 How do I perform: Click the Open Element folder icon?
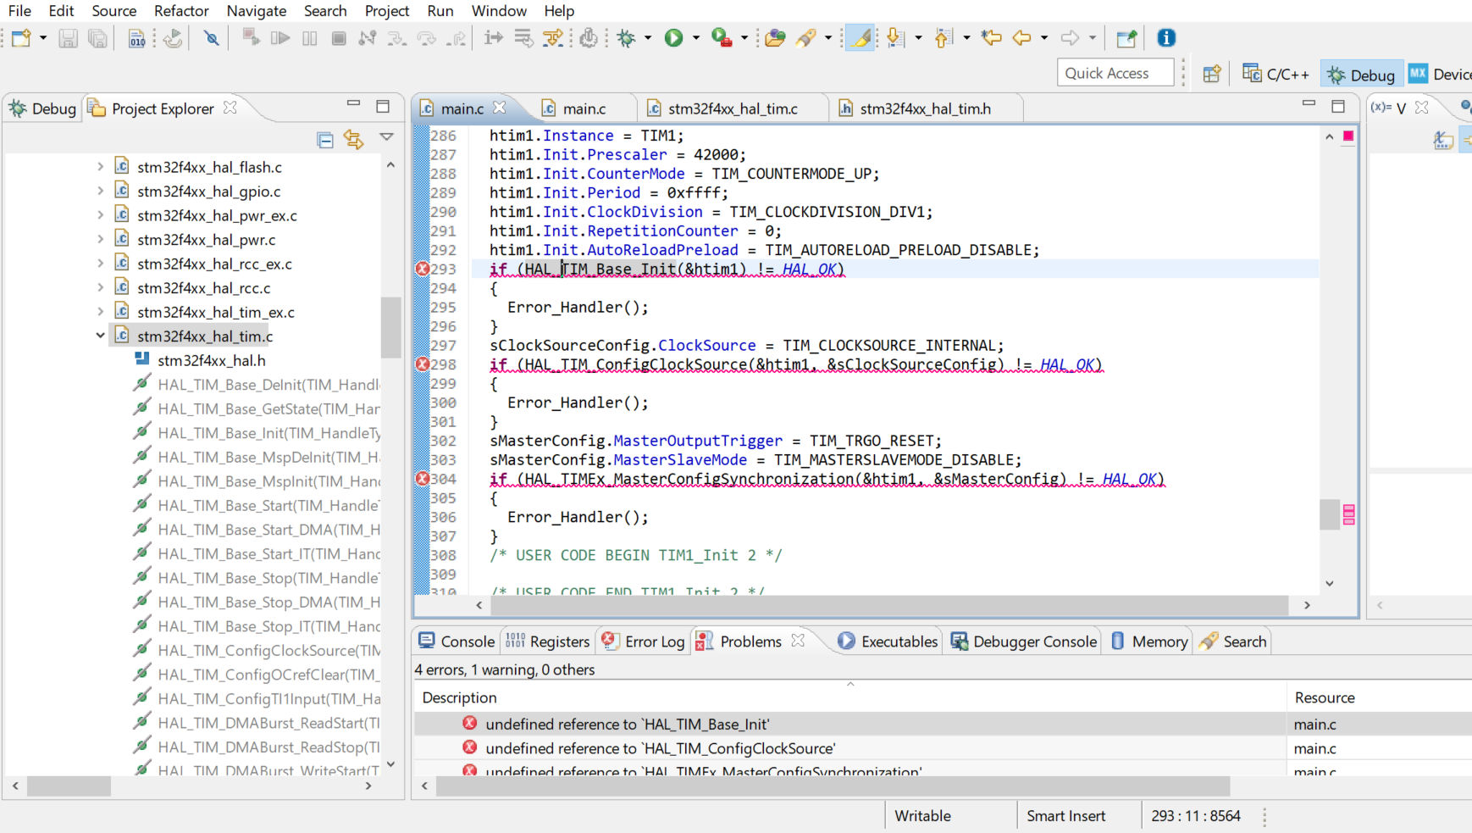click(774, 38)
